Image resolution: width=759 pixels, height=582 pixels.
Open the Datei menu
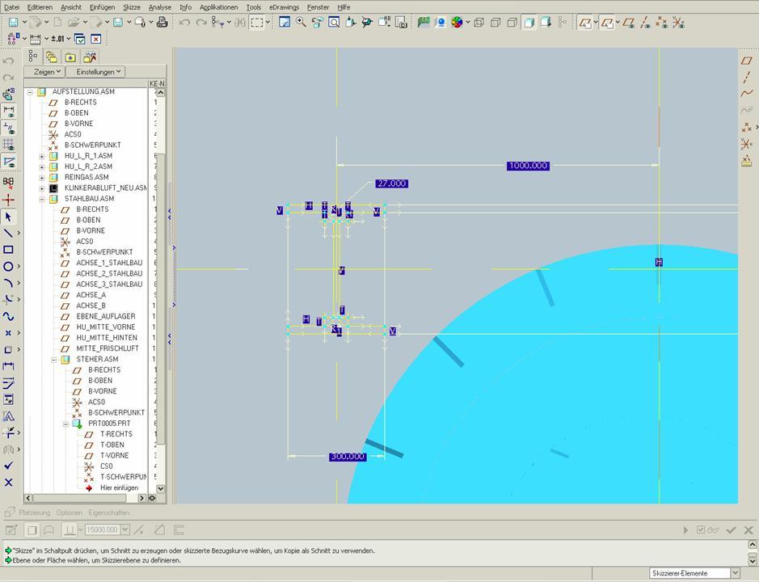click(11, 7)
